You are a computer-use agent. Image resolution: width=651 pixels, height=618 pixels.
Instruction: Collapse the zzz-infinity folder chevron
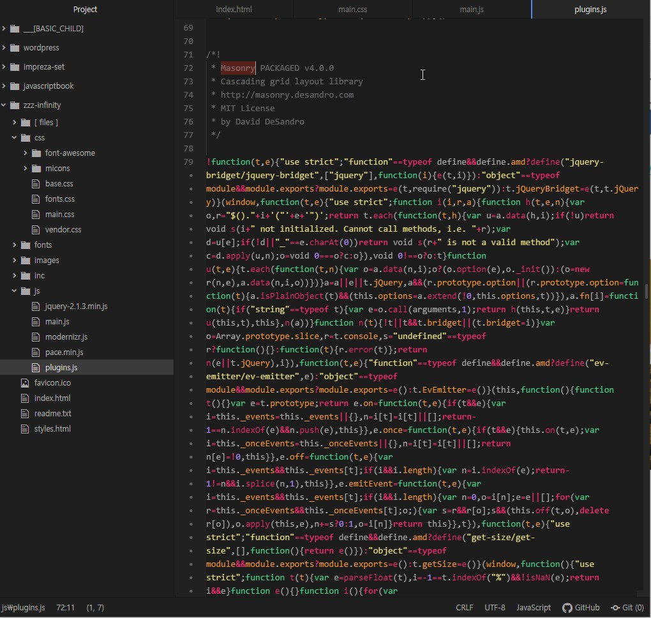4,105
